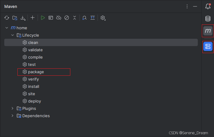The image size is (214, 137).
Task: Open Execute Maven Goal dialog
Action: pos(51,18)
